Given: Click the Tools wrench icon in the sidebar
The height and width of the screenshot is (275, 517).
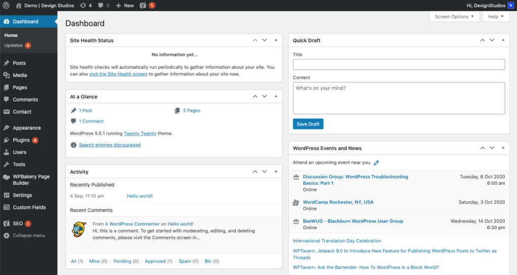Looking at the screenshot, I should click(x=6, y=164).
